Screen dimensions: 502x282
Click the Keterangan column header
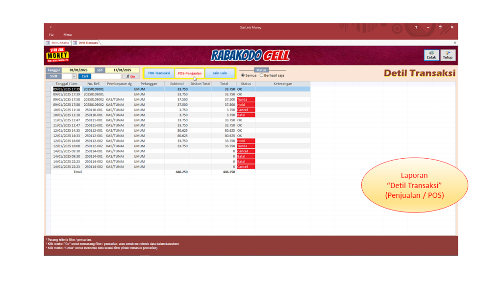(x=283, y=84)
